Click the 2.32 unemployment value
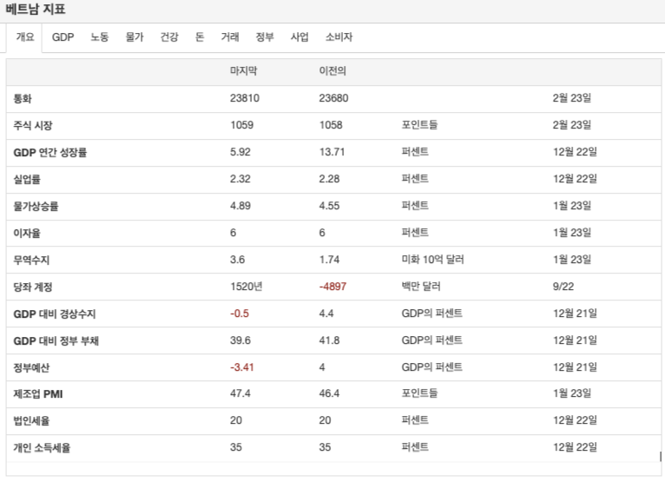Viewport: 665px width, 482px height. (x=240, y=179)
